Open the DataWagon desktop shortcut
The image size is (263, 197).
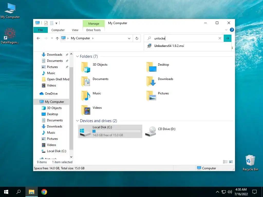point(10,36)
